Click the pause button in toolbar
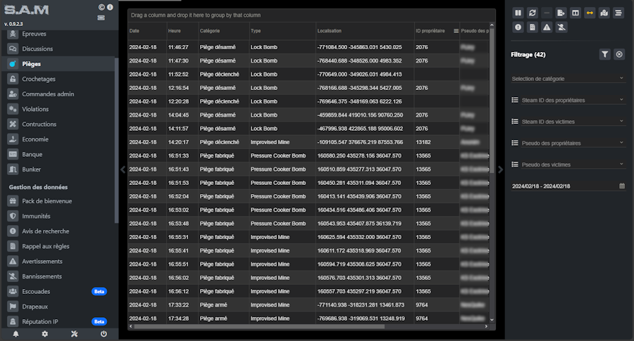 [518, 13]
